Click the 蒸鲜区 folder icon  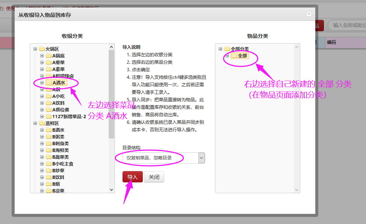[x=42, y=123]
